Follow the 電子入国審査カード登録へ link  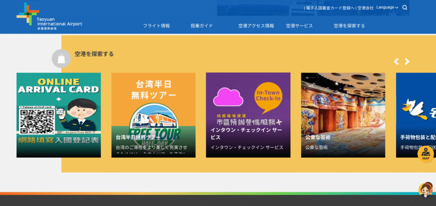pos(330,8)
